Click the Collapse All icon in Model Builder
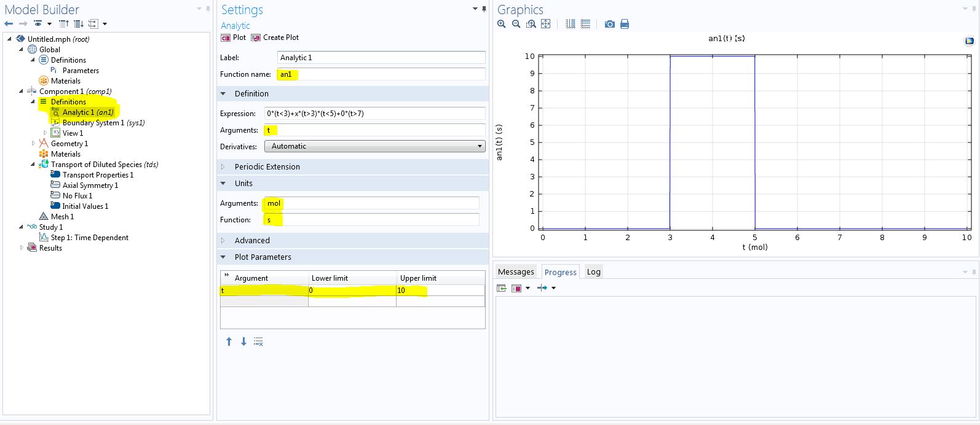Screen dimensions: 980x425 [x=63, y=24]
